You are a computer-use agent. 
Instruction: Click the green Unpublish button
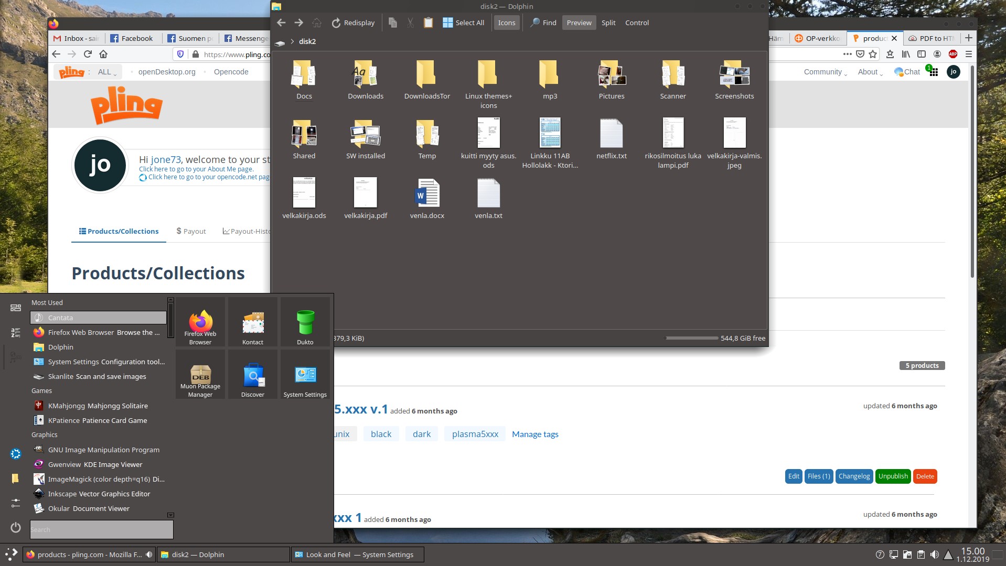893,476
